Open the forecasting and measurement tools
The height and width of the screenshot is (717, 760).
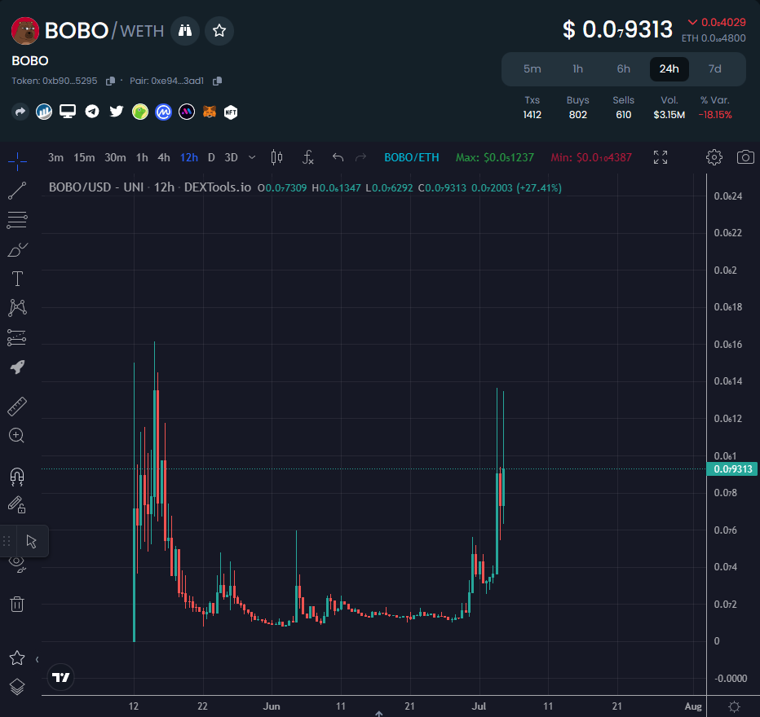(x=17, y=337)
